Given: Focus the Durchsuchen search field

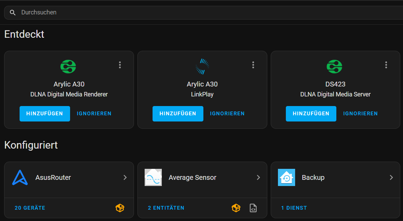Looking at the screenshot, I should pyautogui.click(x=203, y=13).
